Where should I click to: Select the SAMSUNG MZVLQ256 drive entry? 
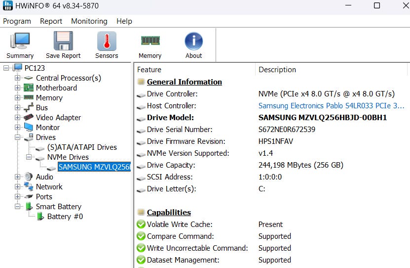pos(94,167)
